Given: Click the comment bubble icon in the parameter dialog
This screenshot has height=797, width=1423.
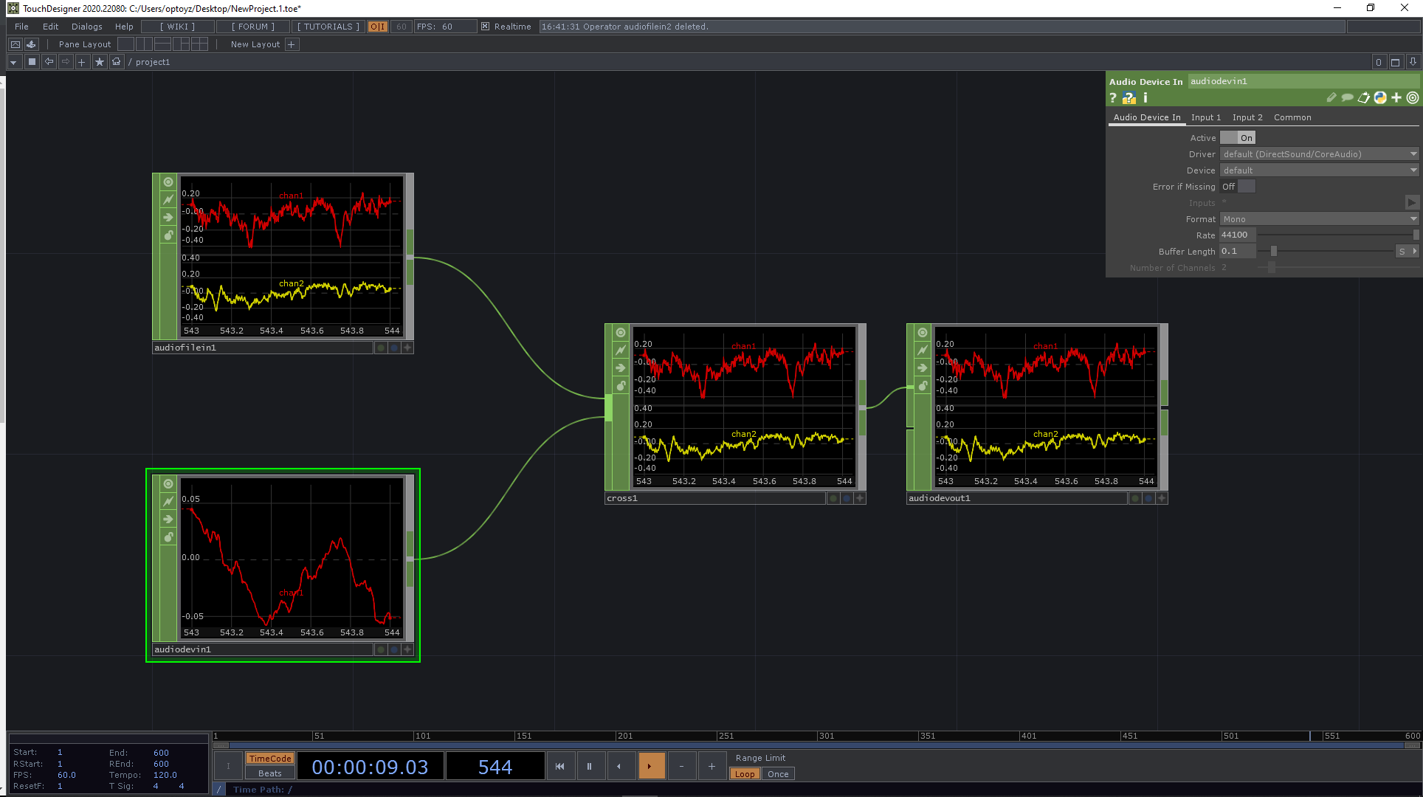Looking at the screenshot, I should [x=1348, y=97].
